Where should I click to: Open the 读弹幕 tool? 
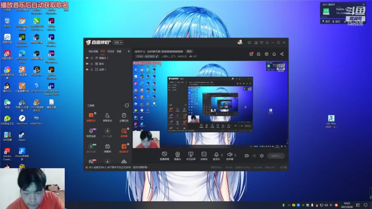point(124,133)
